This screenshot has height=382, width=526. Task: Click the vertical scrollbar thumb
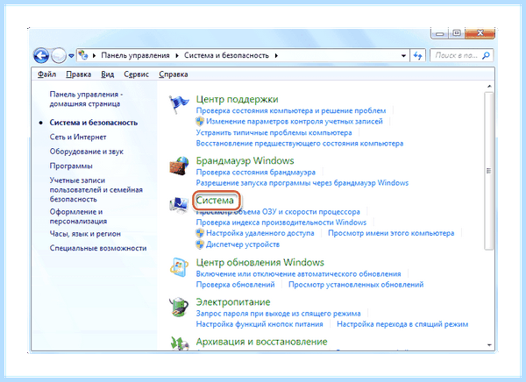[x=489, y=171]
